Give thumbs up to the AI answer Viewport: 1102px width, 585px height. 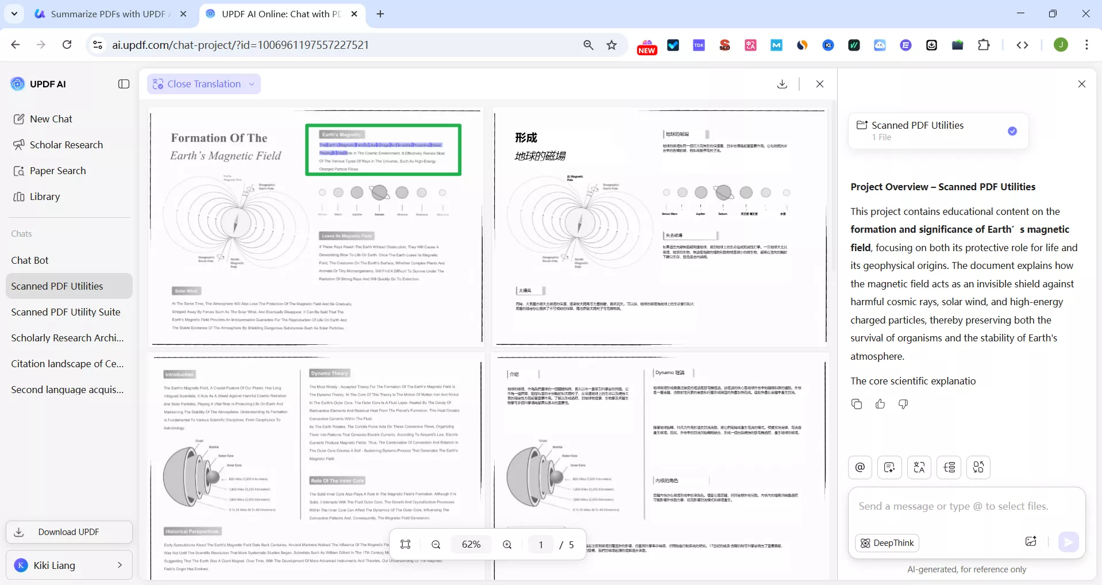pyautogui.click(x=880, y=404)
